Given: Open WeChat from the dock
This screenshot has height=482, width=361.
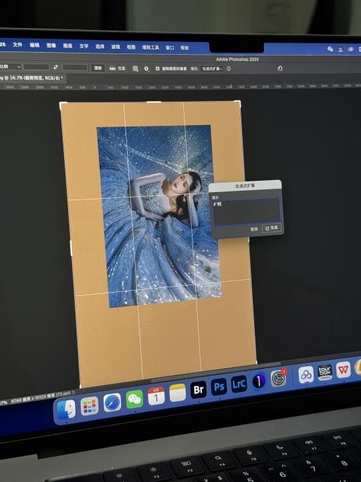Looking at the screenshot, I should (x=134, y=399).
